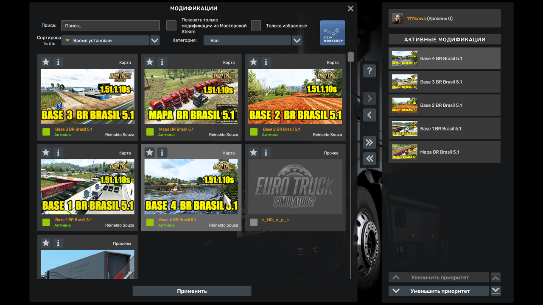Open info for Base 2 BR Brasil 5.1 card
Viewport: 543px width, 305px height.
point(266,62)
